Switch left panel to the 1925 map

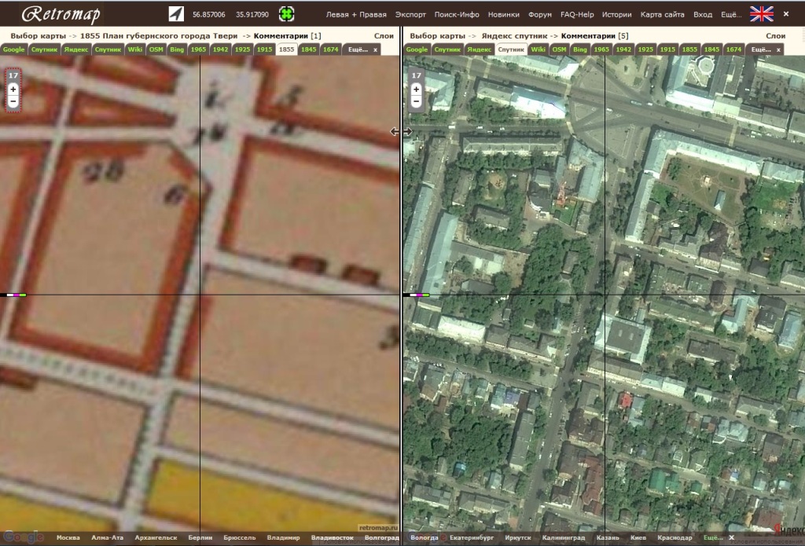[x=242, y=49]
